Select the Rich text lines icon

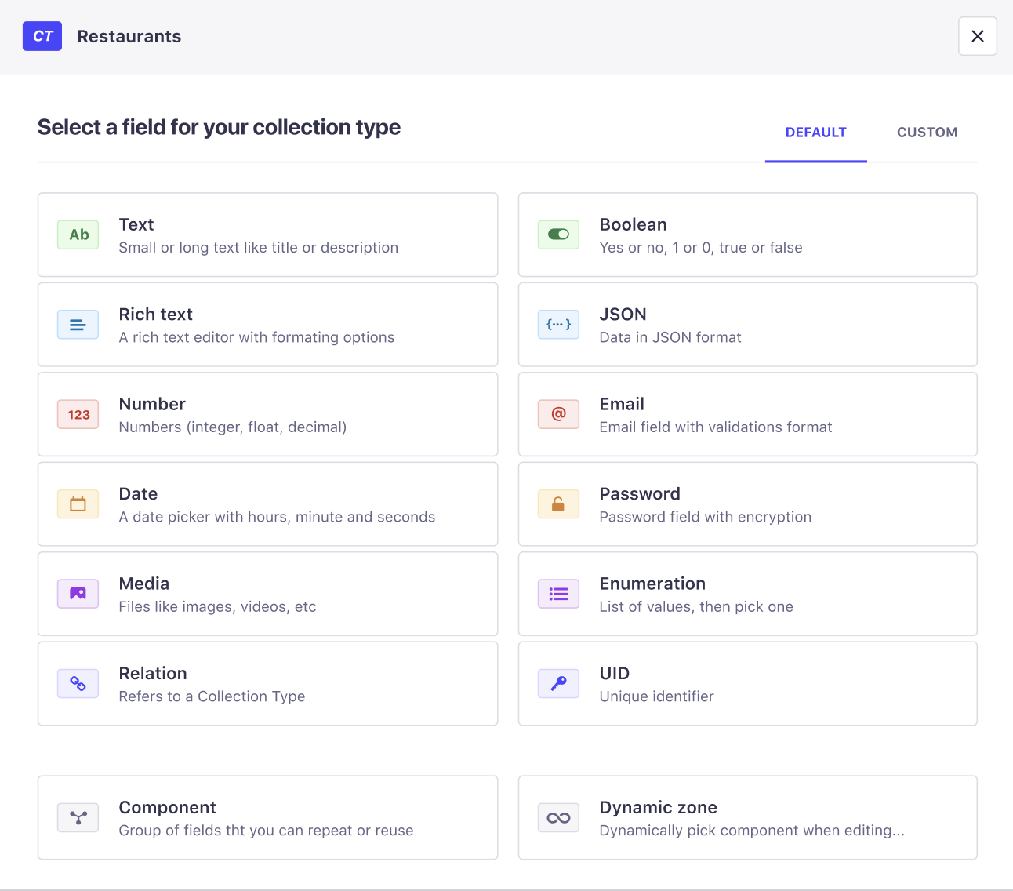coord(78,325)
